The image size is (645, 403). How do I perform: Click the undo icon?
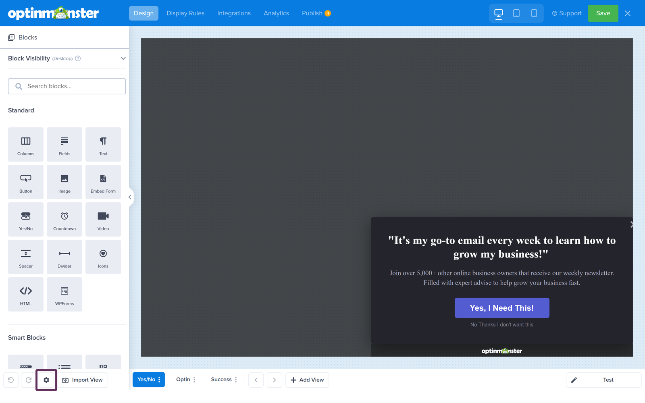tap(11, 380)
